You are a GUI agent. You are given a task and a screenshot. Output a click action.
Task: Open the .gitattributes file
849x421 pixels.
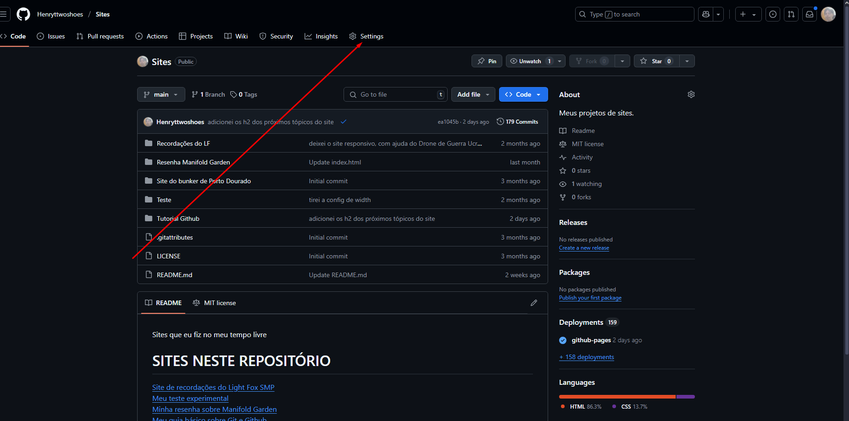click(175, 237)
